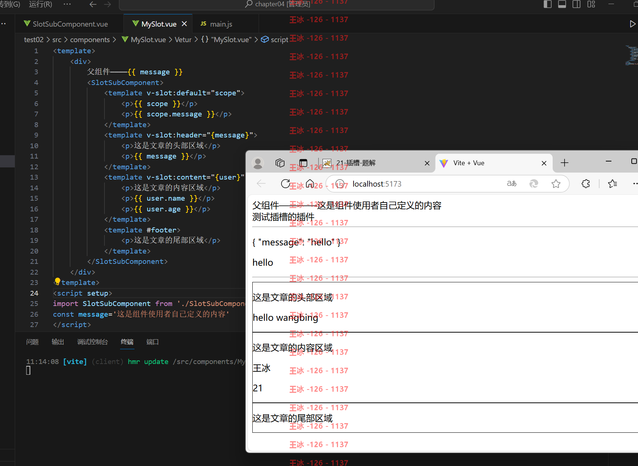638x466 pixels.
Task: Open the browser workspaces icon
Action: pyautogui.click(x=280, y=163)
